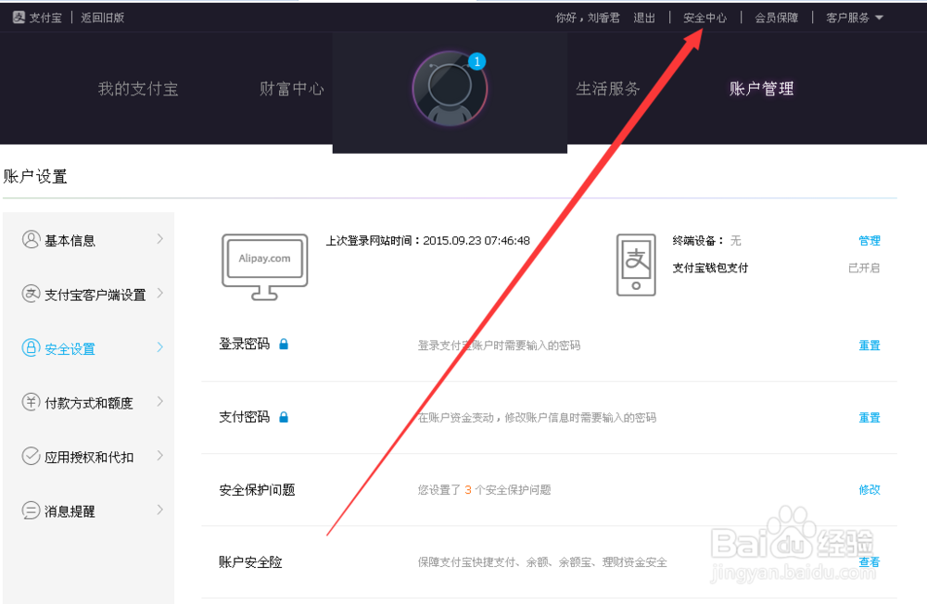
Task: Click 重置 link for 支付密码
Action: pos(870,418)
